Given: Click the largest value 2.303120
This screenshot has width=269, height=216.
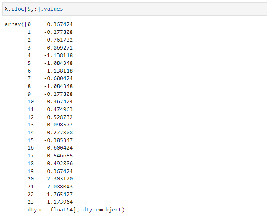Looking at the screenshot, I should pos(60,178).
